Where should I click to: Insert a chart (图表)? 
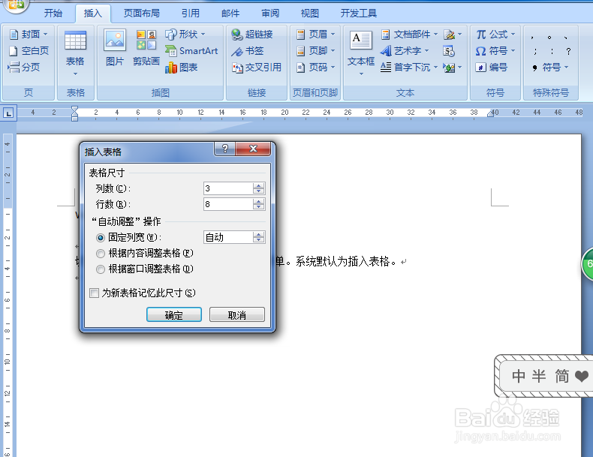(x=182, y=68)
